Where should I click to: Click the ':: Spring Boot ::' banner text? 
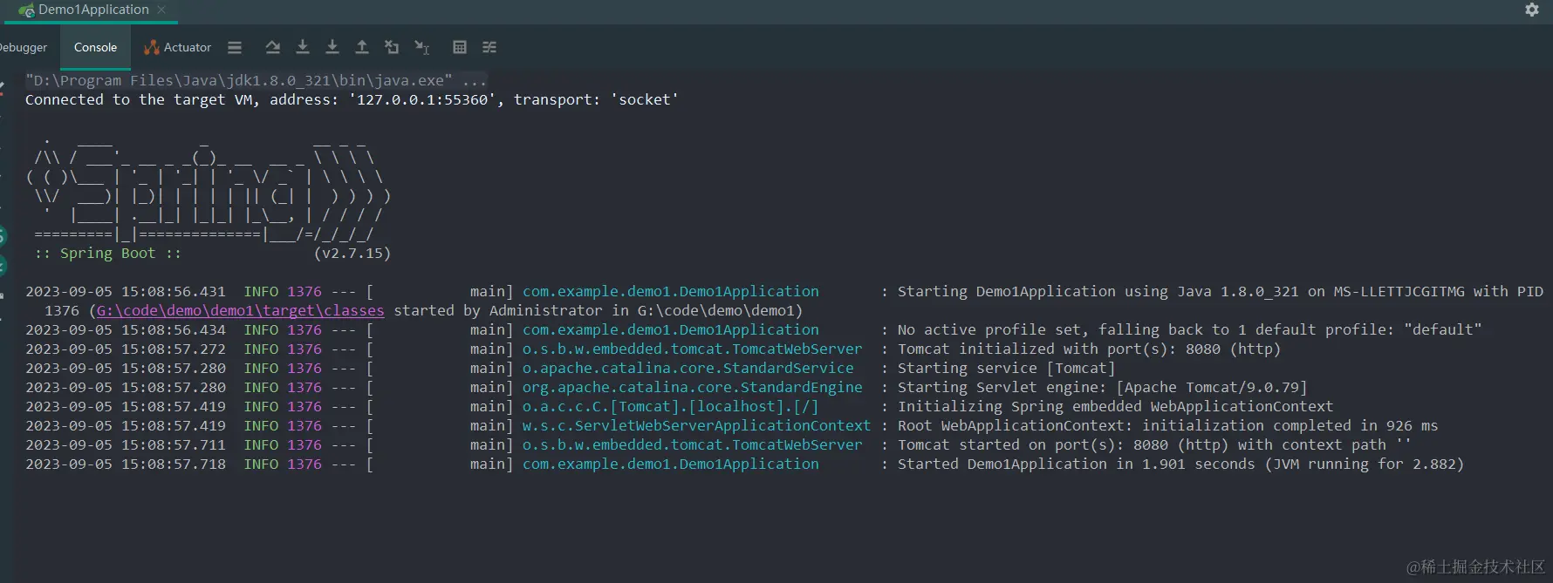tap(107, 253)
